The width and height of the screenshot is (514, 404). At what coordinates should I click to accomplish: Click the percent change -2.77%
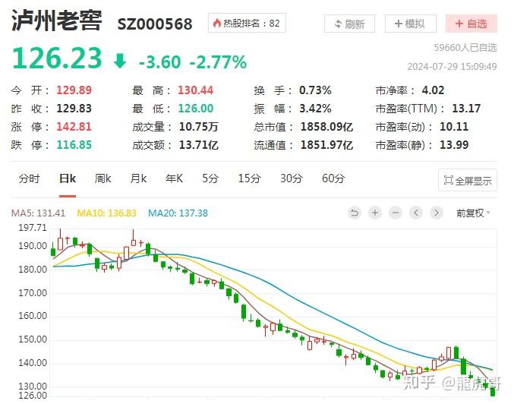[x=219, y=62]
